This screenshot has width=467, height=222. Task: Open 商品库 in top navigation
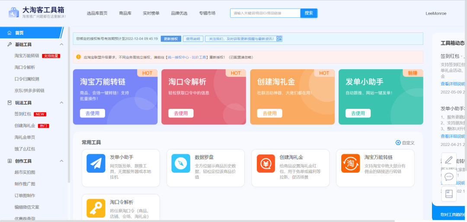click(x=125, y=13)
